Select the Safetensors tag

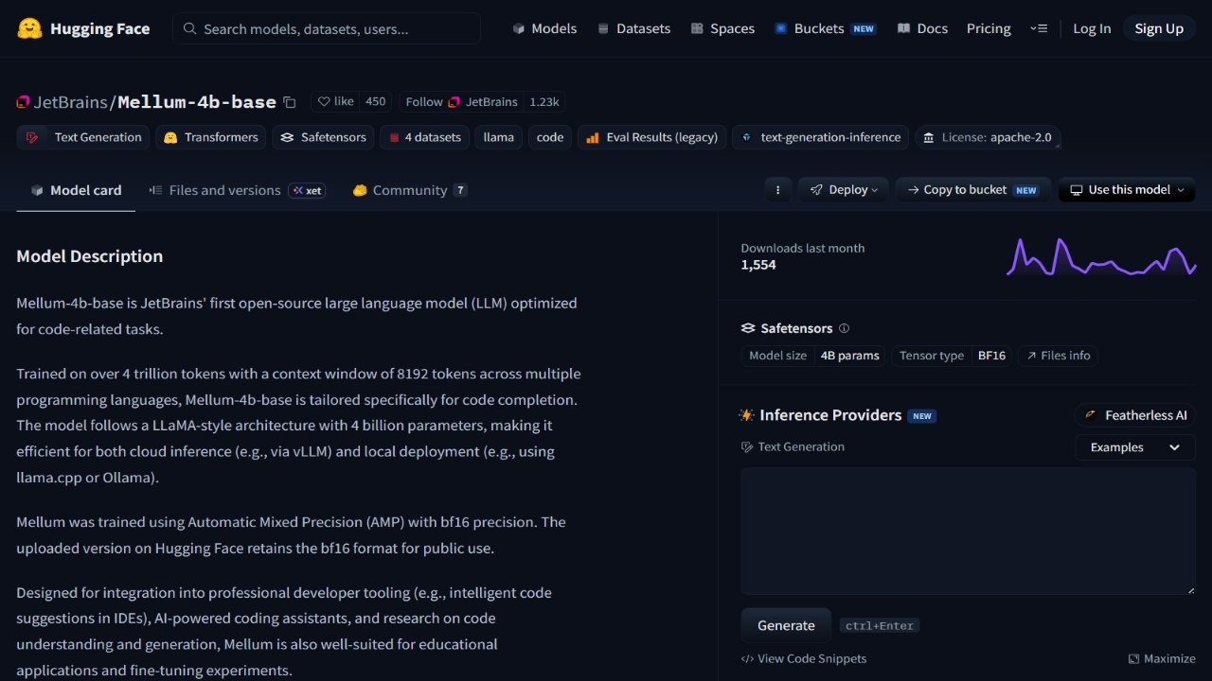pyautogui.click(x=324, y=137)
